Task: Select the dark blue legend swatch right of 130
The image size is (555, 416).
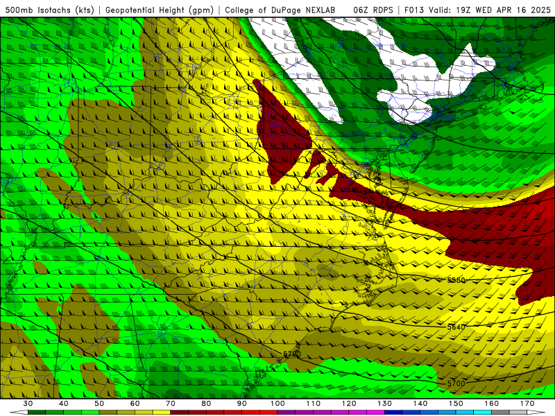Action: pos(393,413)
